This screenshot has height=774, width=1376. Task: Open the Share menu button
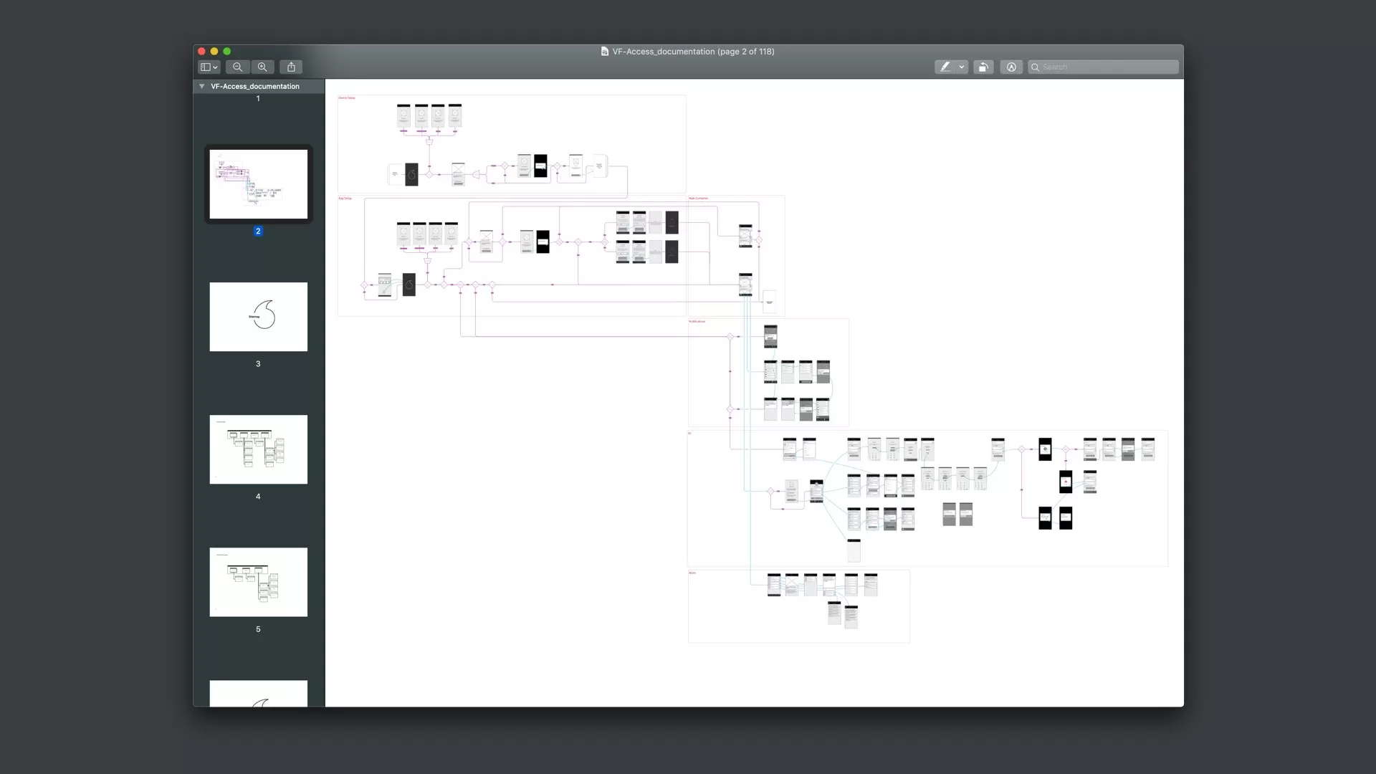click(291, 67)
